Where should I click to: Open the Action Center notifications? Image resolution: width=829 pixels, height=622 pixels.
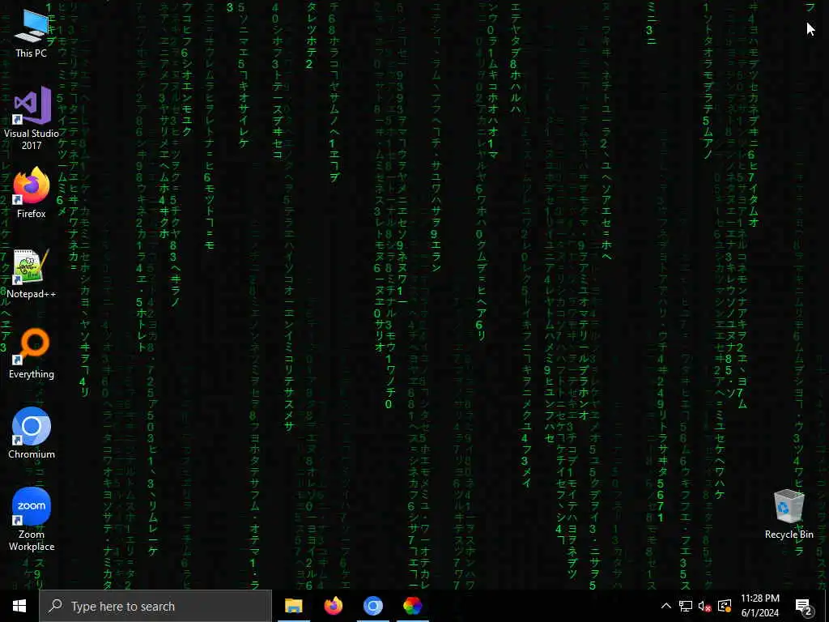(x=804, y=606)
